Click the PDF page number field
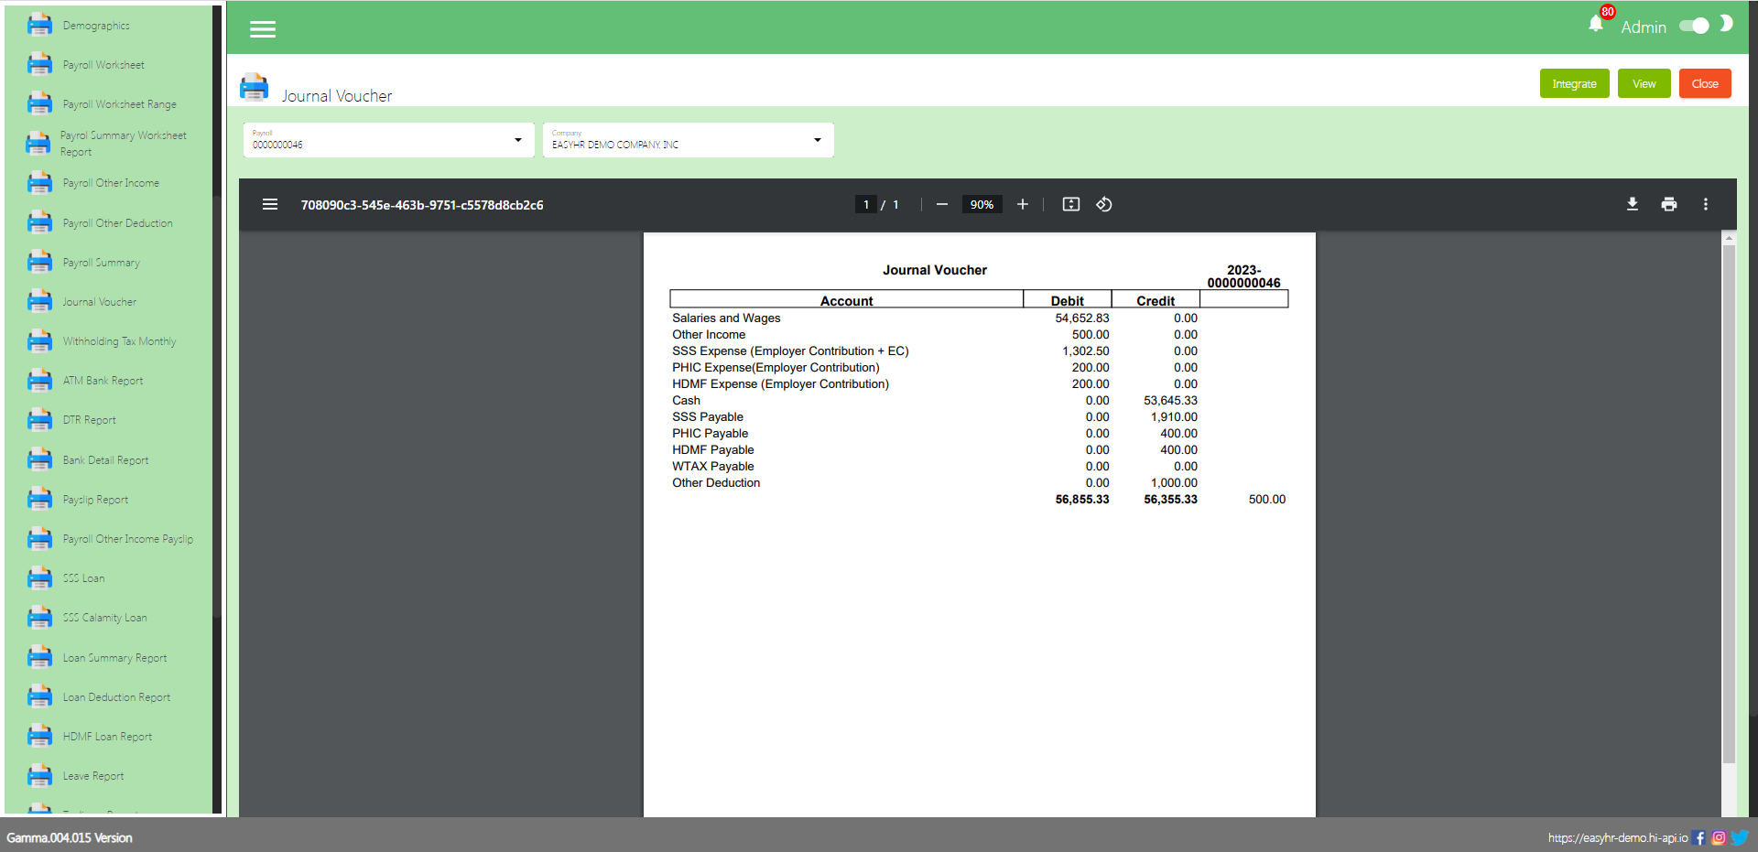 (865, 204)
